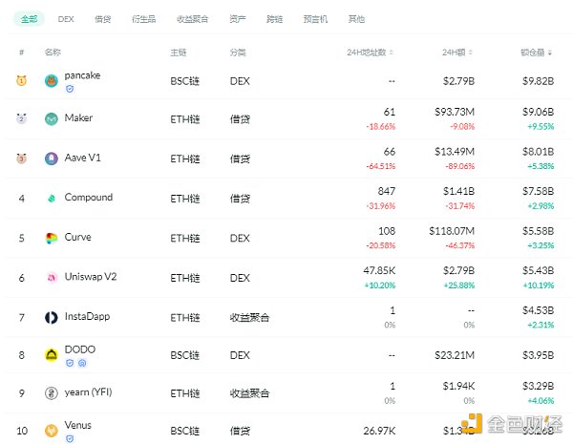
Task: Click the Uniswap V2 unicorn icon
Action: (52, 278)
